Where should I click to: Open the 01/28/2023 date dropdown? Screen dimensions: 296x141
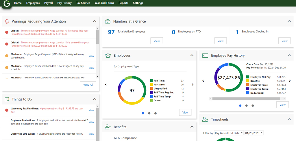click(254, 133)
